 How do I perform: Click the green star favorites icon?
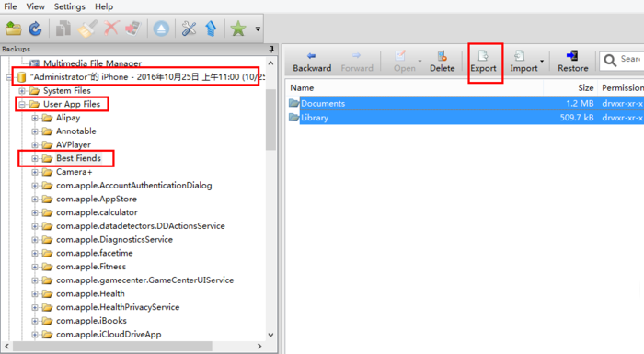click(237, 29)
